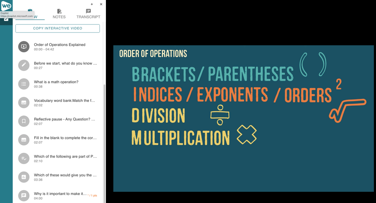This screenshot has height=203, width=376.
Task: Open the Transcript tab
Action: (88, 14)
